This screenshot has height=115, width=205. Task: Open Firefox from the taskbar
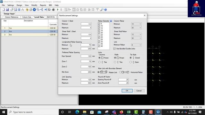click(121, 112)
